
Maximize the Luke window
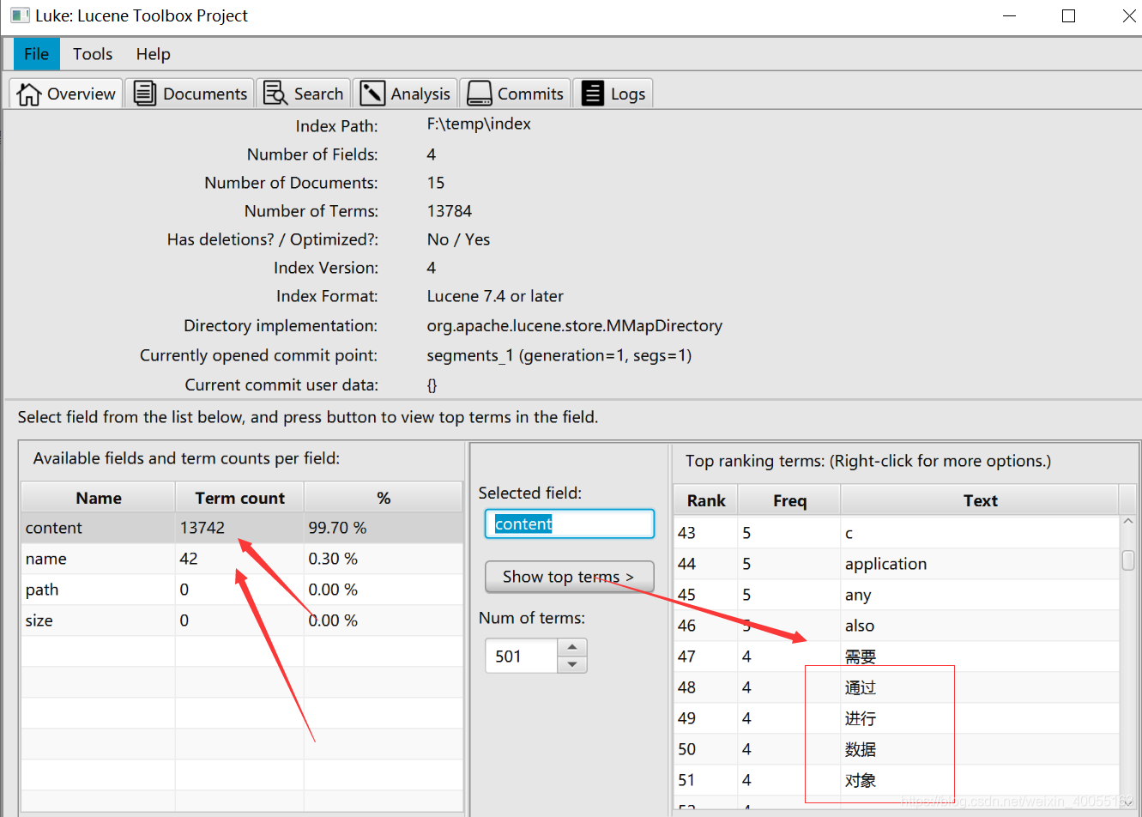click(1068, 15)
